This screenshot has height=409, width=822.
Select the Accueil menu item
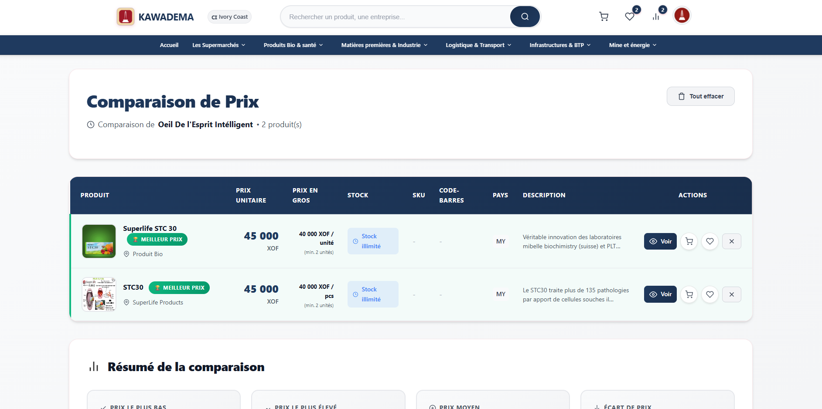click(169, 45)
